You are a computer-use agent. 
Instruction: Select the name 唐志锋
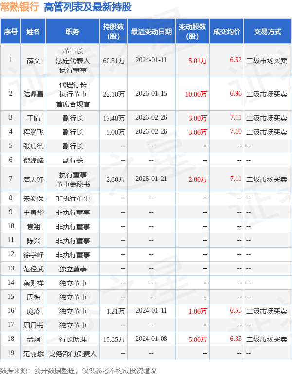click(33, 179)
